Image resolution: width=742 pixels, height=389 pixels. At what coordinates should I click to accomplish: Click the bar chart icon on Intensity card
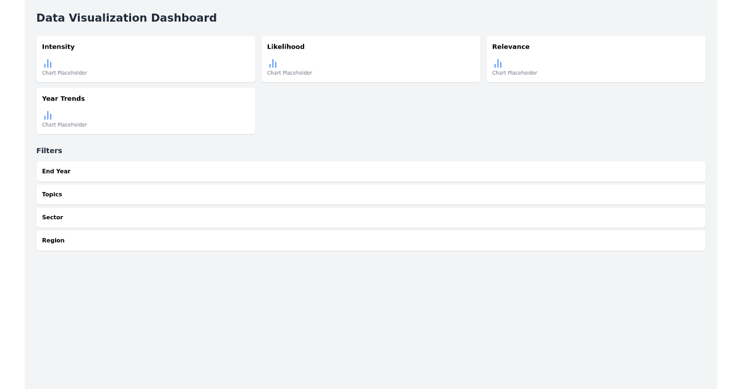(x=48, y=63)
